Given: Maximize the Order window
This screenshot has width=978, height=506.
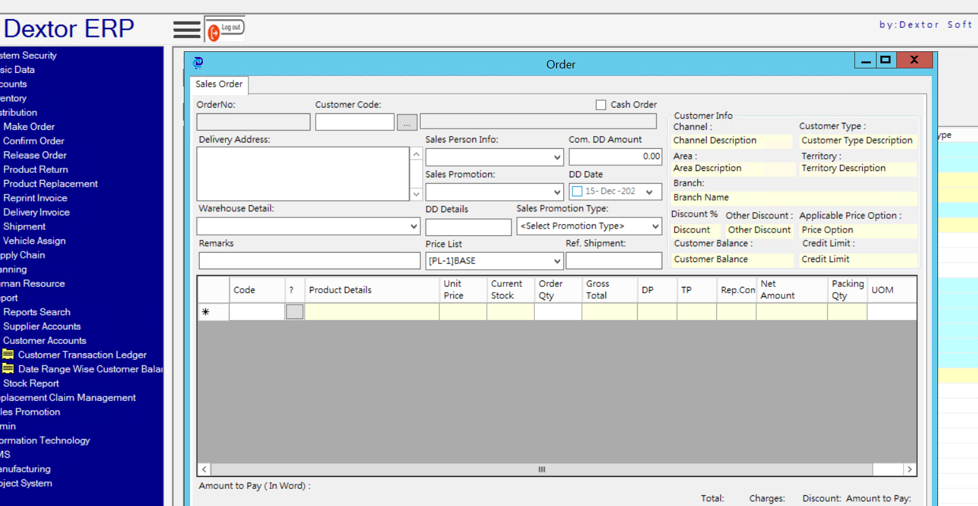Looking at the screenshot, I should pos(885,60).
